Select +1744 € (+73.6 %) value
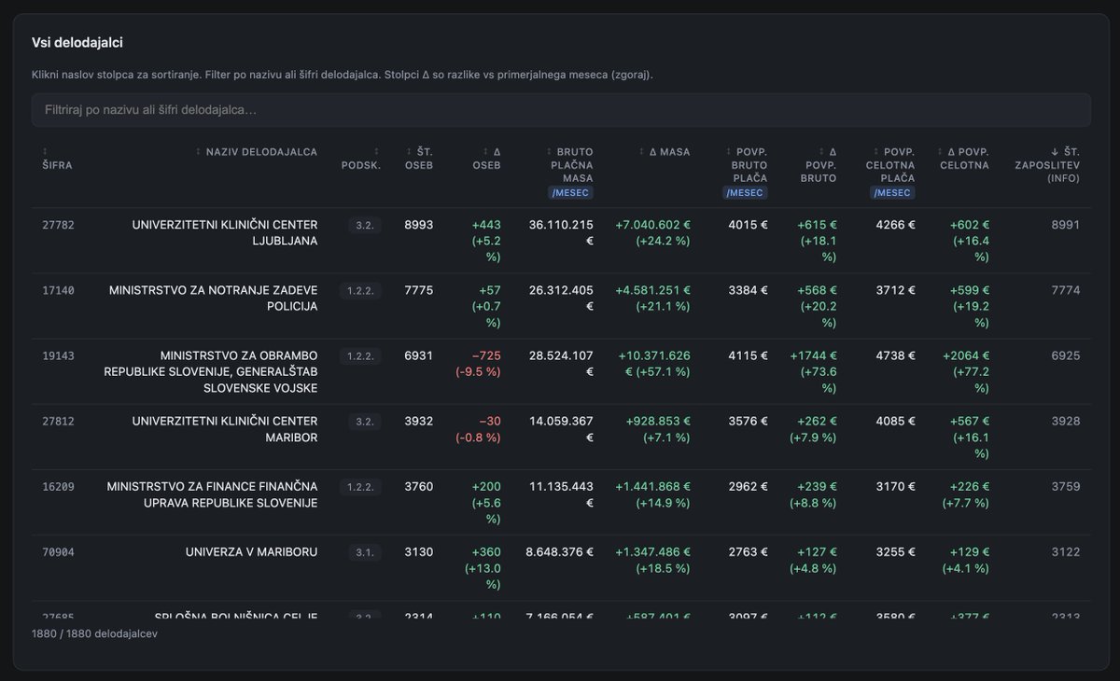Image resolution: width=1120 pixels, height=681 pixels. (813, 371)
